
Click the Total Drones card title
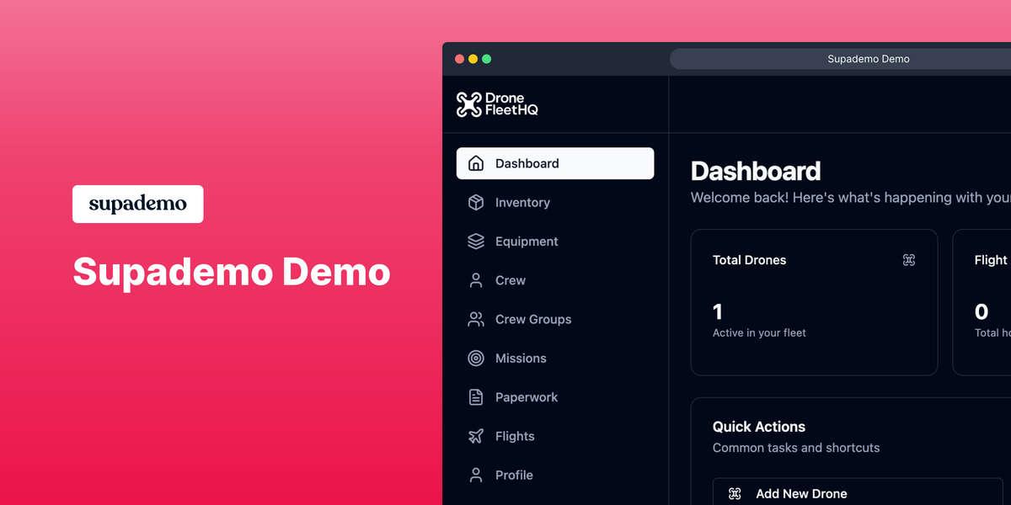[749, 260]
